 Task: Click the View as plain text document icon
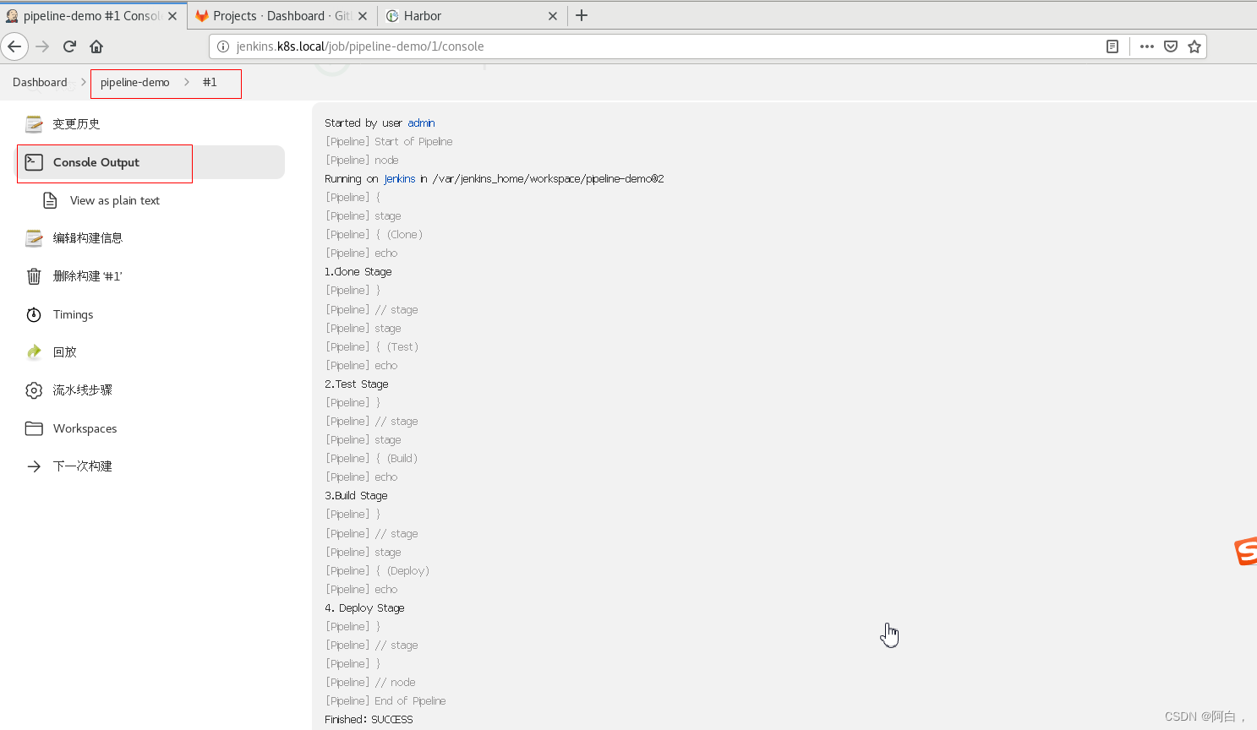click(50, 200)
